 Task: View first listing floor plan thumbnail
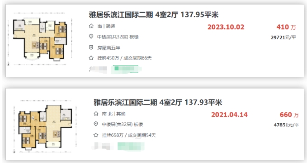pos(40,39)
